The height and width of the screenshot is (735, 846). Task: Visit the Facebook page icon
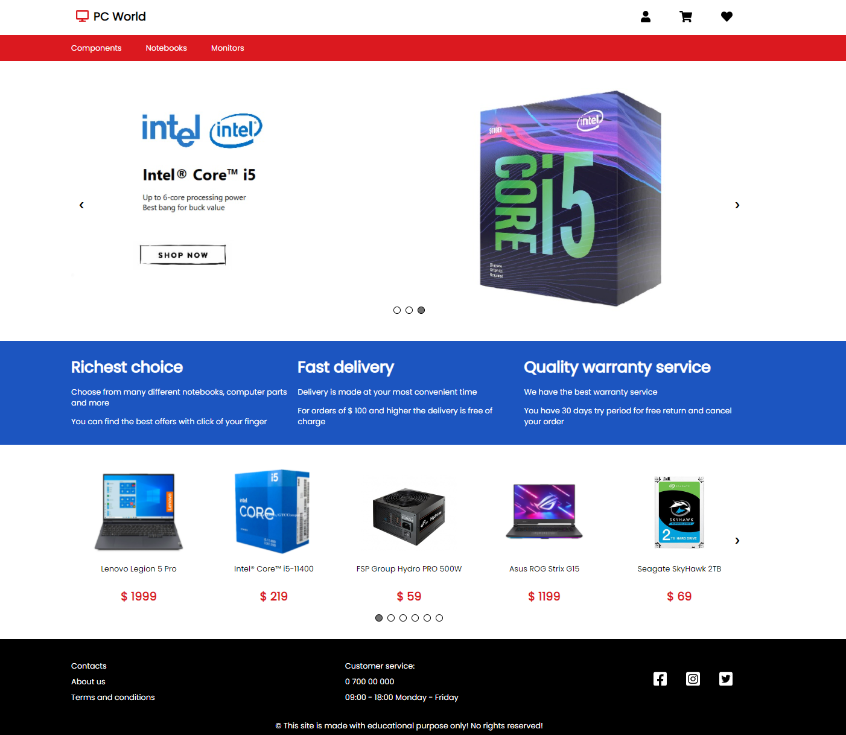tap(660, 679)
